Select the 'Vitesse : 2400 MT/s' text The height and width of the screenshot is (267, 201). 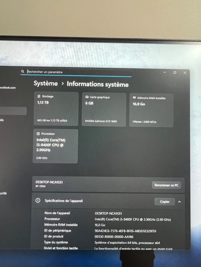coord(144,122)
